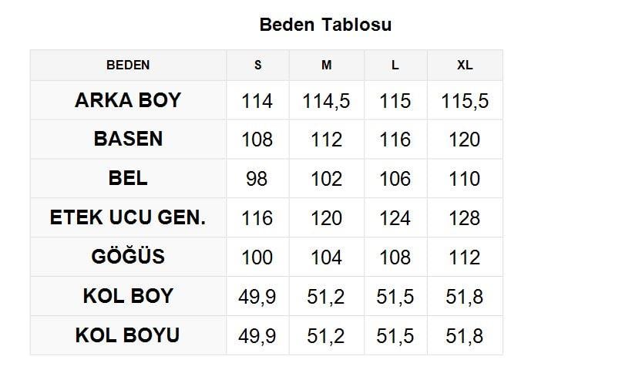Select the BEL row label

pyautogui.click(x=128, y=178)
